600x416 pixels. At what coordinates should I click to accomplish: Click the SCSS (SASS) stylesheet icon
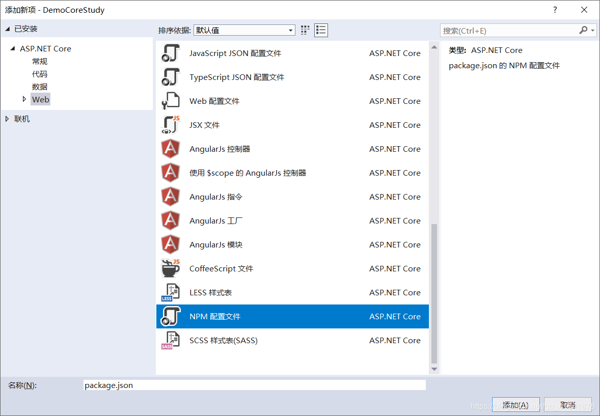[171, 340]
